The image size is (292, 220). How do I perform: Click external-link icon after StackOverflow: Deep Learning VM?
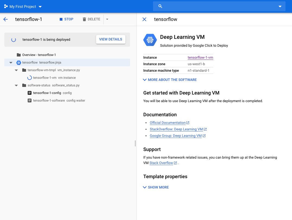tap(205, 129)
